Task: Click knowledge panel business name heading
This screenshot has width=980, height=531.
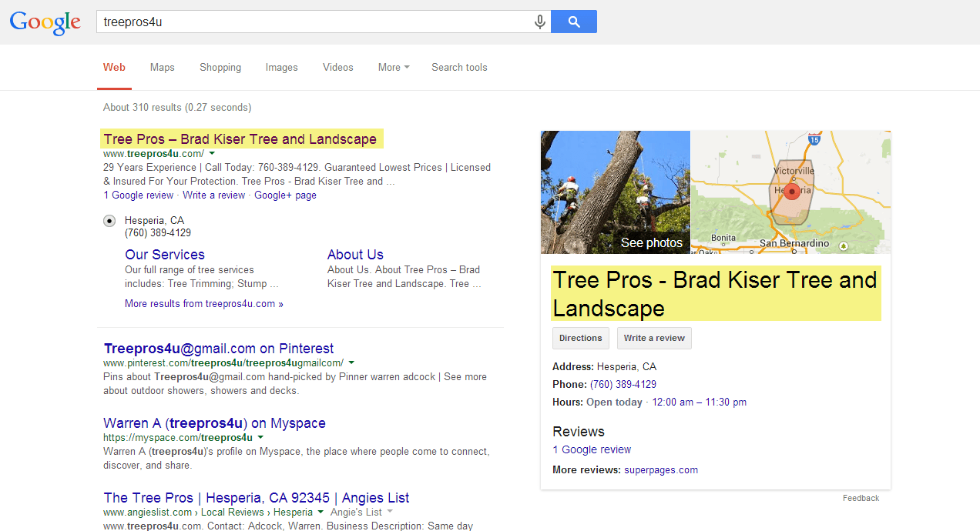Action: 715,294
